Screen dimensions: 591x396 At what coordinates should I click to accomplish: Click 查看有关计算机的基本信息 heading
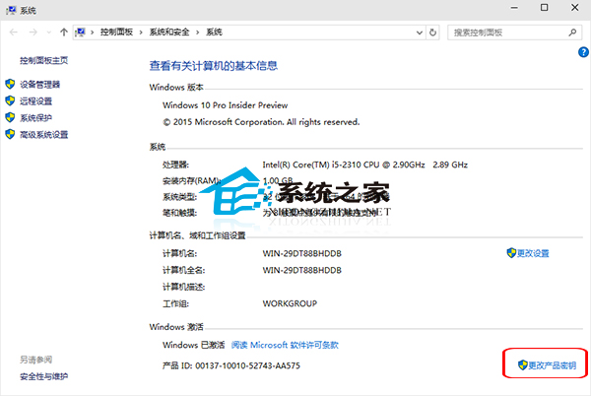tap(214, 66)
